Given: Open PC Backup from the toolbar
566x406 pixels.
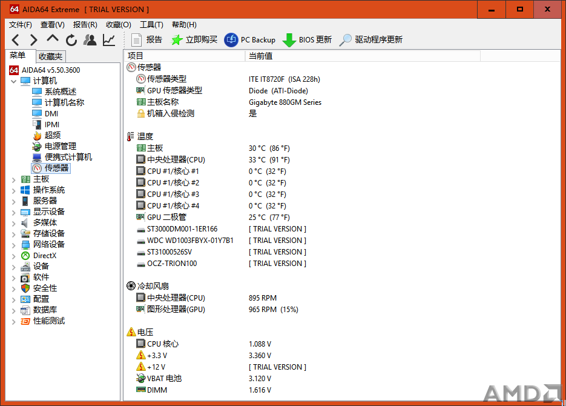Looking at the screenshot, I should [x=250, y=40].
